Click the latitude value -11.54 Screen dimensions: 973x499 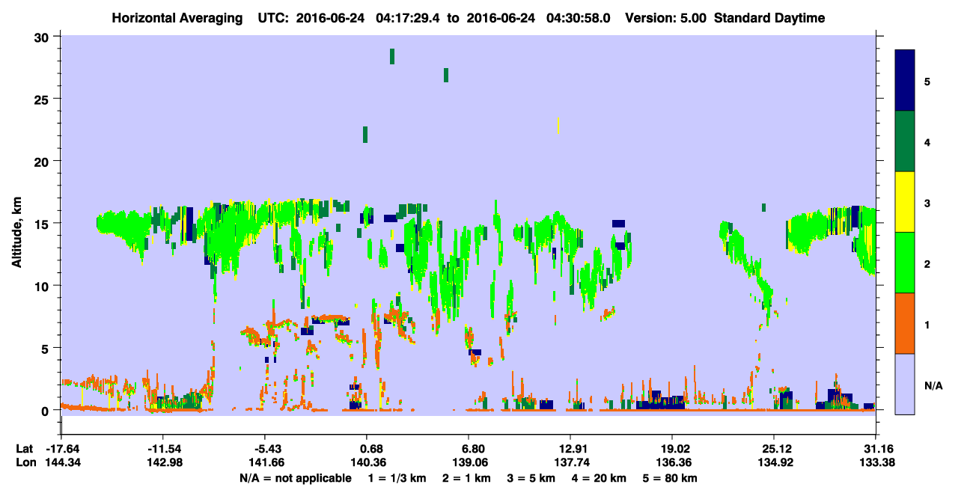pyautogui.click(x=164, y=449)
